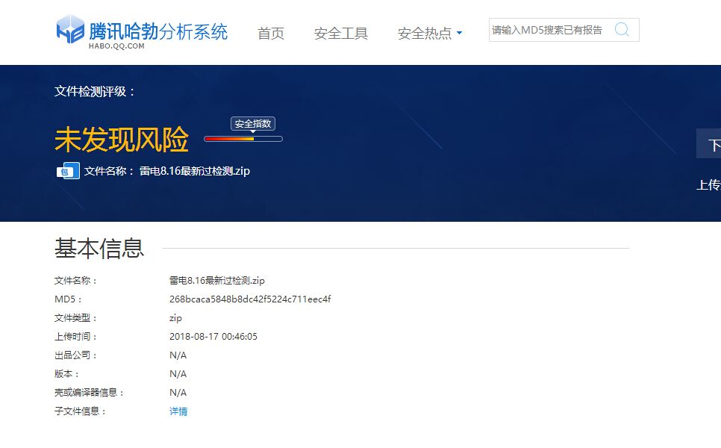Click the N/A value for 版本
This screenshot has height=448, width=721.
(x=178, y=374)
